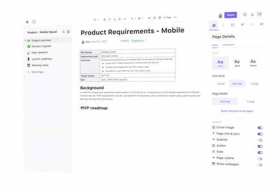Add a tag with the plus icon
This screenshot has width=277, height=191.
point(146,41)
